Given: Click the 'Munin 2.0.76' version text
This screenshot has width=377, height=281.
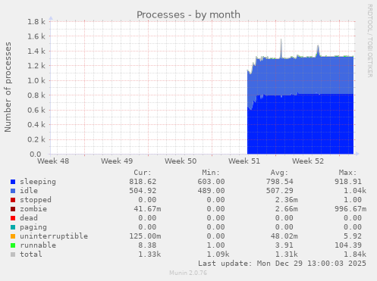Looking at the screenshot, I should 188,273.
